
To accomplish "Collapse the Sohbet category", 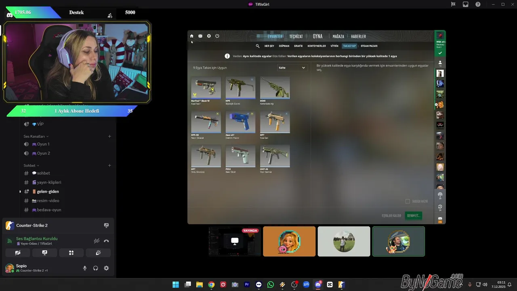I will pyautogui.click(x=32, y=165).
